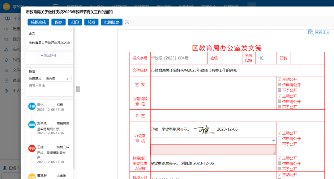334x179 pixels.
Task: Open the 快捷意见 请选择 dropdown
Action: coord(57,79)
